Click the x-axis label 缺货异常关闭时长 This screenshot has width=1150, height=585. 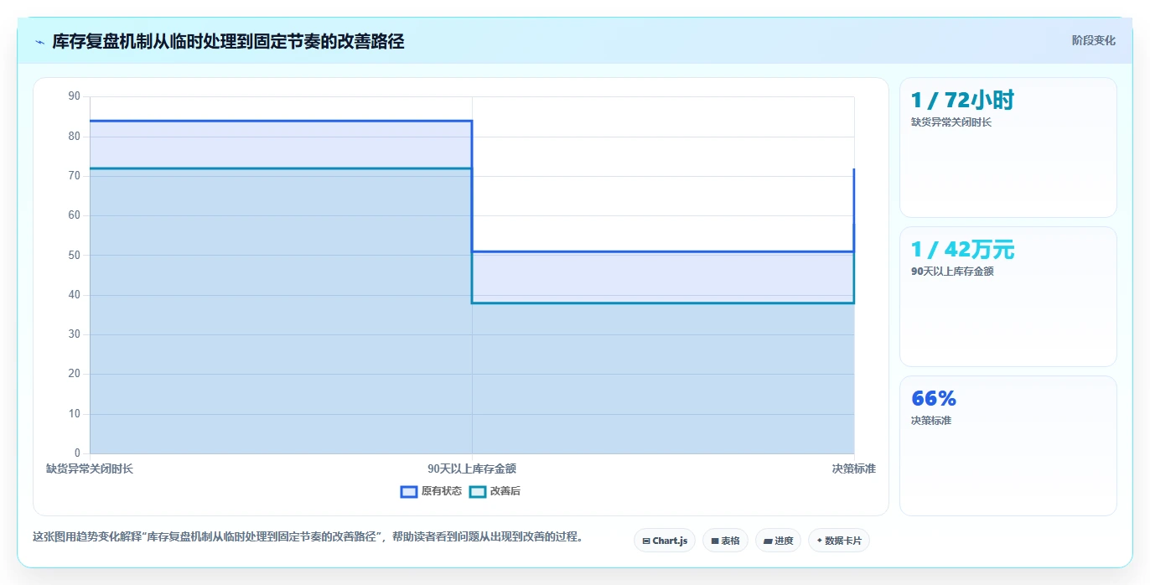pos(90,469)
